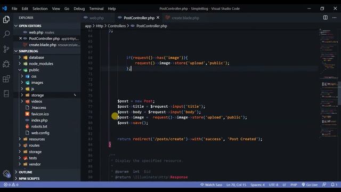Image resolution: width=341 pixels, height=192 pixels.
Task: Click app in the breadcrumb
Action: pos(88,26)
